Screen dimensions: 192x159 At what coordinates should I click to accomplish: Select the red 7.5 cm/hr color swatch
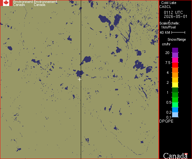[175, 65]
